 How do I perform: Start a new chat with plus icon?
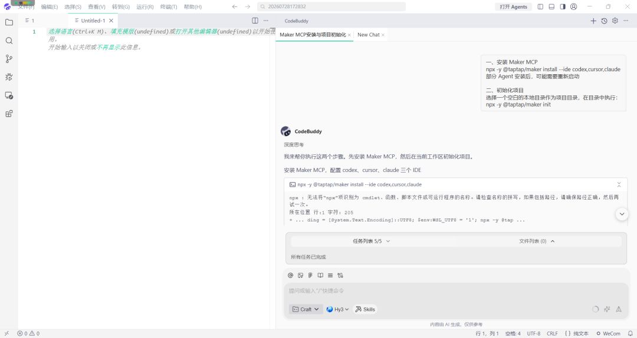593,21
